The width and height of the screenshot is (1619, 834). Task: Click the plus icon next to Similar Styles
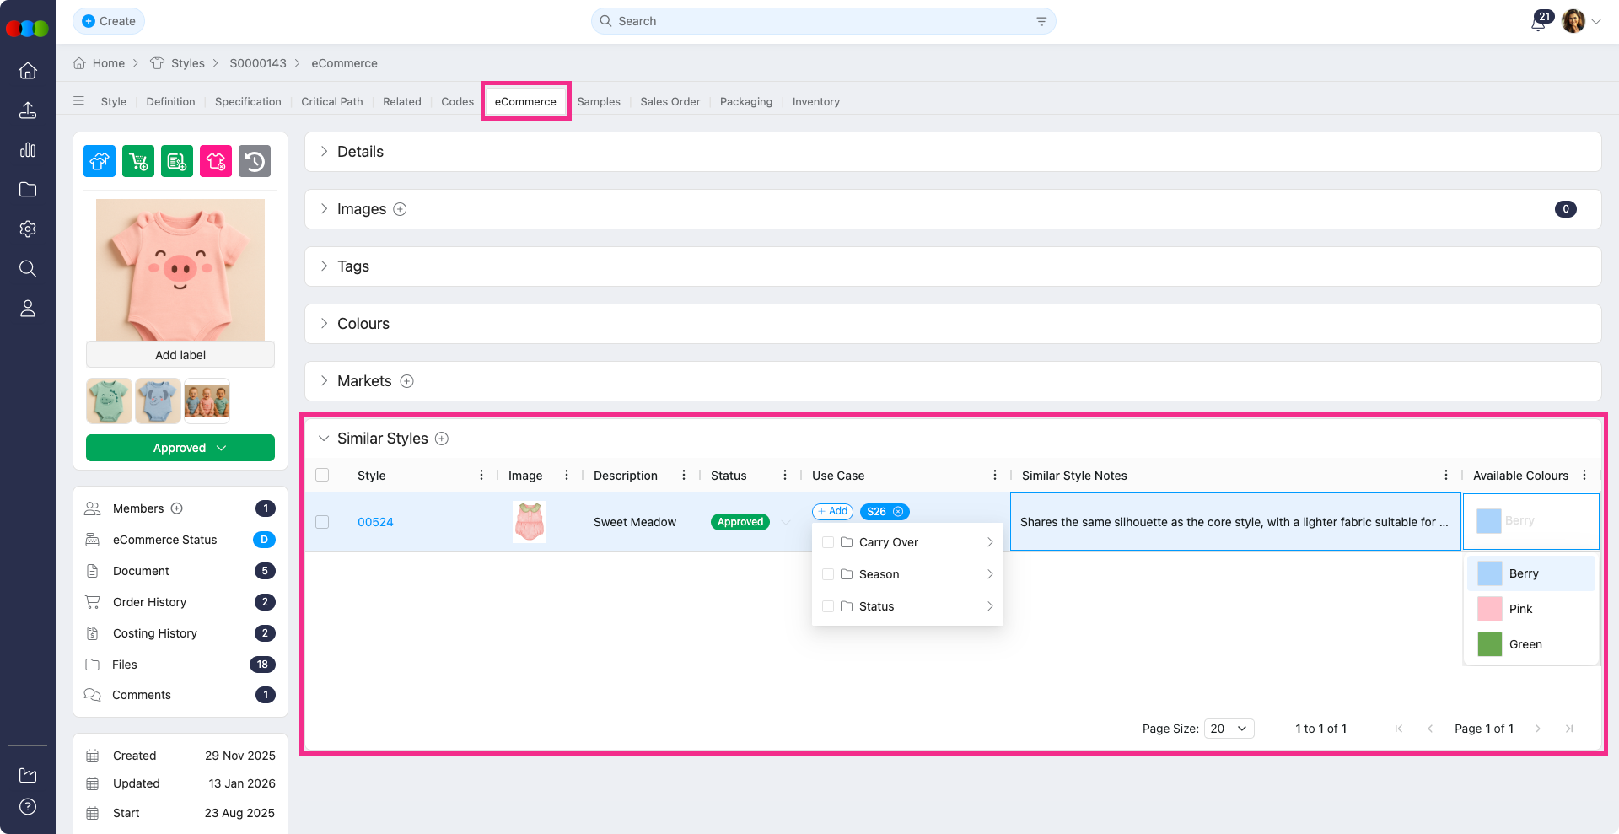coord(442,439)
